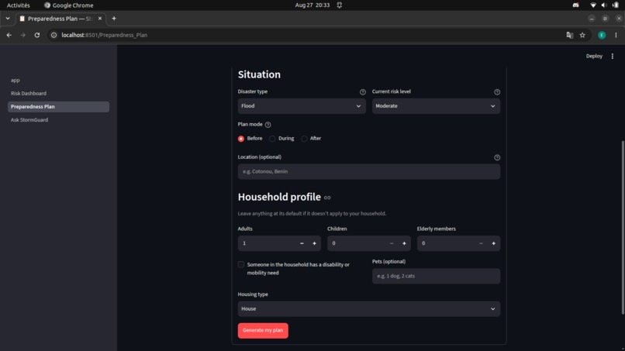Image resolution: width=625 pixels, height=351 pixels.
Task: Open Wi-Fi network indicator
Action: (x=593, y=5)
